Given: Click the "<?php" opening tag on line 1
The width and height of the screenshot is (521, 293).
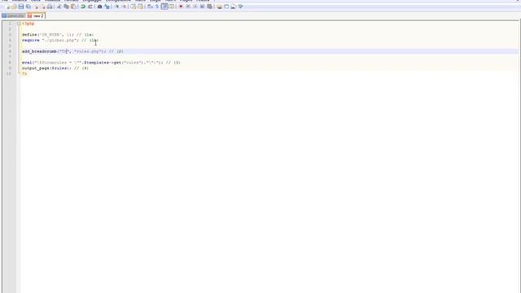Looking at the screenshot, I should click(28, 24).
